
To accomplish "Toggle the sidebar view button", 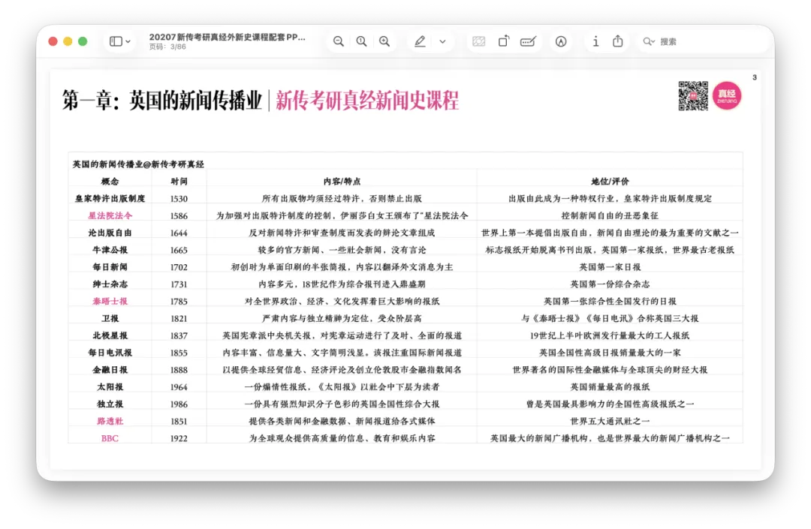I will pyautogui.click(x=116, y=41).
